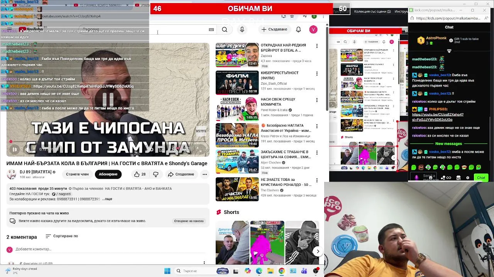The image size is (494, 277).
Task: Open Сортиране по comment sorting
Action: (62, 236)
